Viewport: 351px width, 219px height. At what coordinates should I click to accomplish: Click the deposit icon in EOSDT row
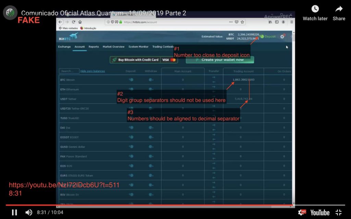(x=131, y=137)
